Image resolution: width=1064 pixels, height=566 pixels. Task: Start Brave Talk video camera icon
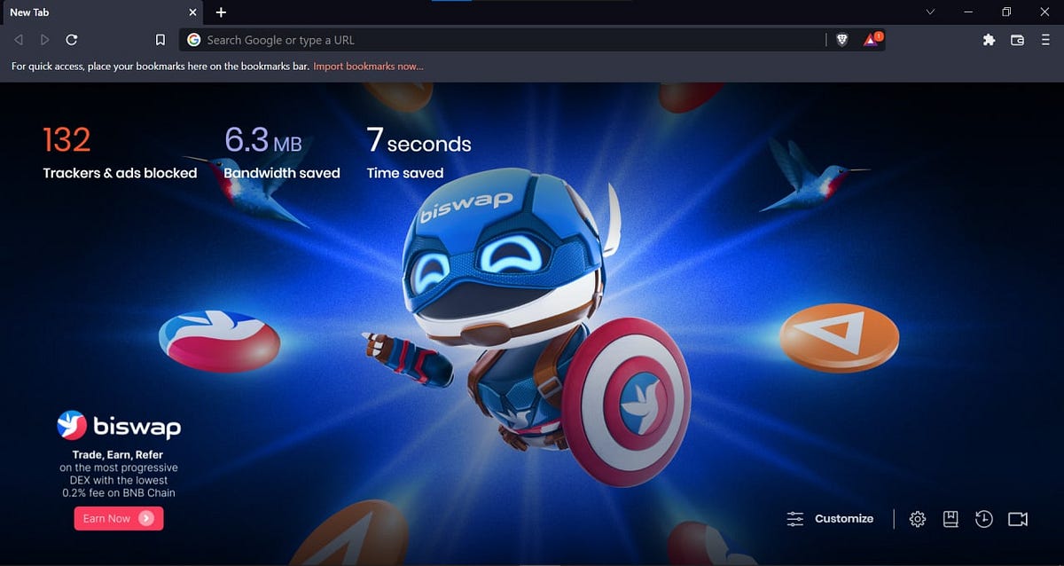click(x=1018, y=519)
